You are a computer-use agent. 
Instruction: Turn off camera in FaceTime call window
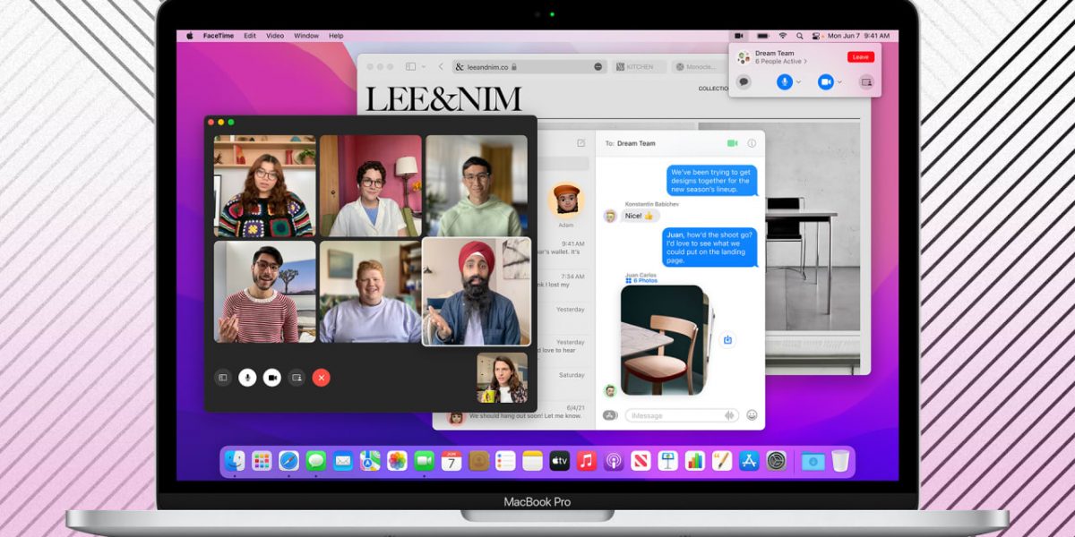click(271, 378)
